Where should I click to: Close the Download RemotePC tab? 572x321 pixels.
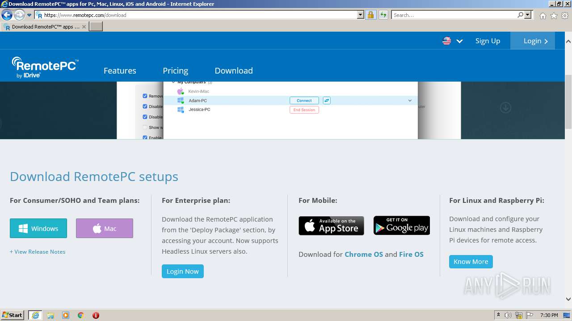pyautogui.click(x=84, y=27)
